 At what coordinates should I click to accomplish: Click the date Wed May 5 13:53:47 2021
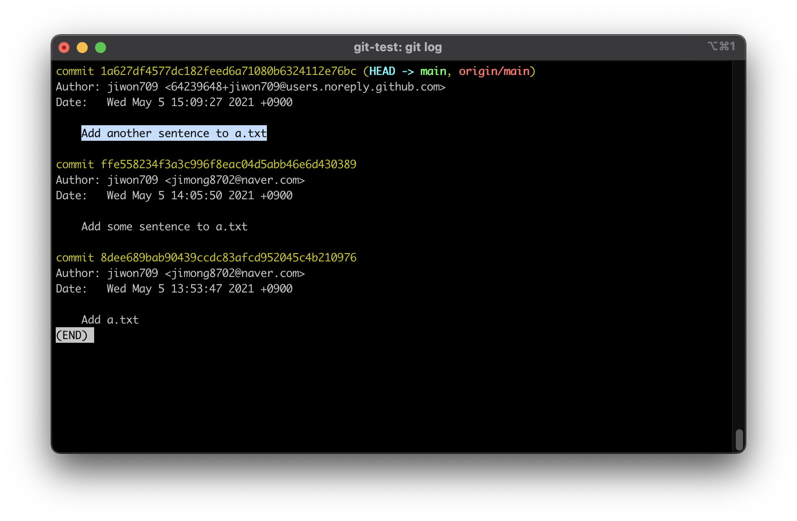[x=180, y=289]
